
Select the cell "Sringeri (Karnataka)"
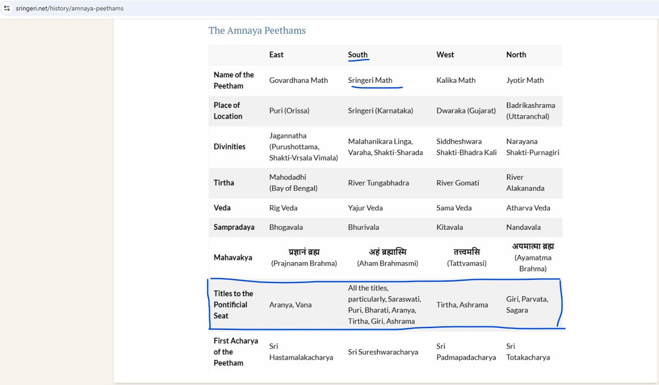[x=381, y=111]
